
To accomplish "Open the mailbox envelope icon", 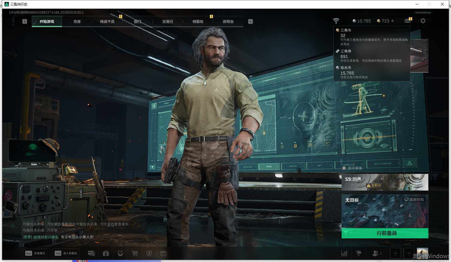I will (x=408, y=21).
